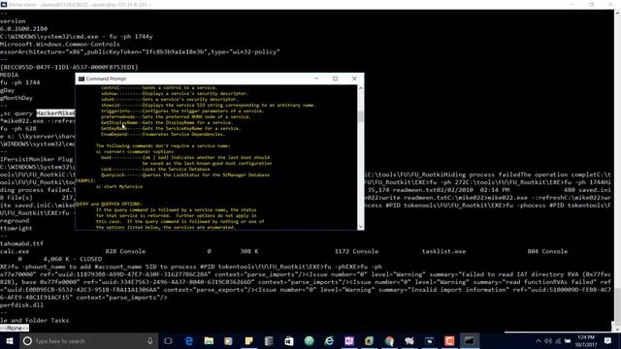This screenshot has height=349, width=621.
Task: Open Microsoft Store from taskbar
Action: point(289,341)
